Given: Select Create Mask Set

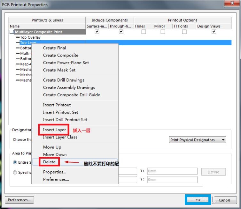Looking at the screenshot, I should pos(59,70).
